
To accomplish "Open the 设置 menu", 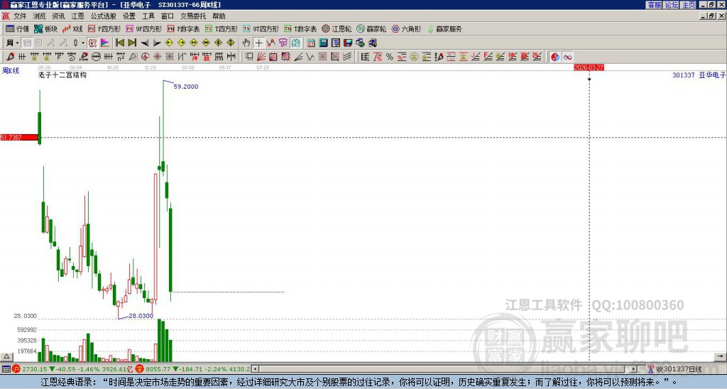I will point(129,16).
